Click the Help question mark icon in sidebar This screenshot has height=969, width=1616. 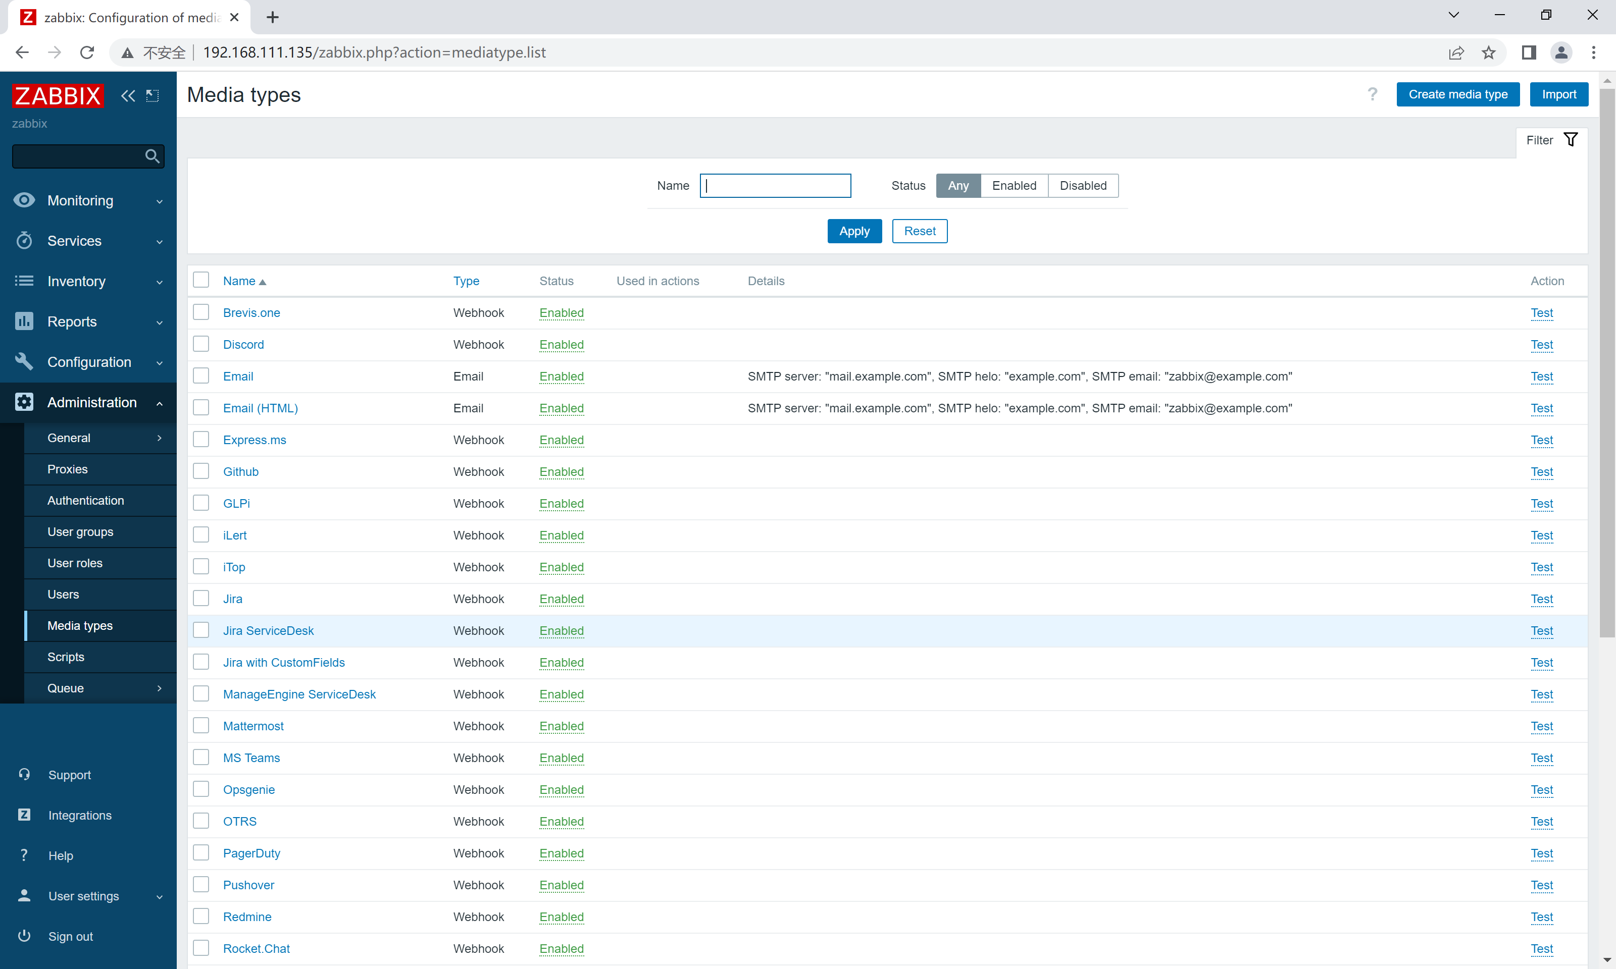tap(24, 855)
